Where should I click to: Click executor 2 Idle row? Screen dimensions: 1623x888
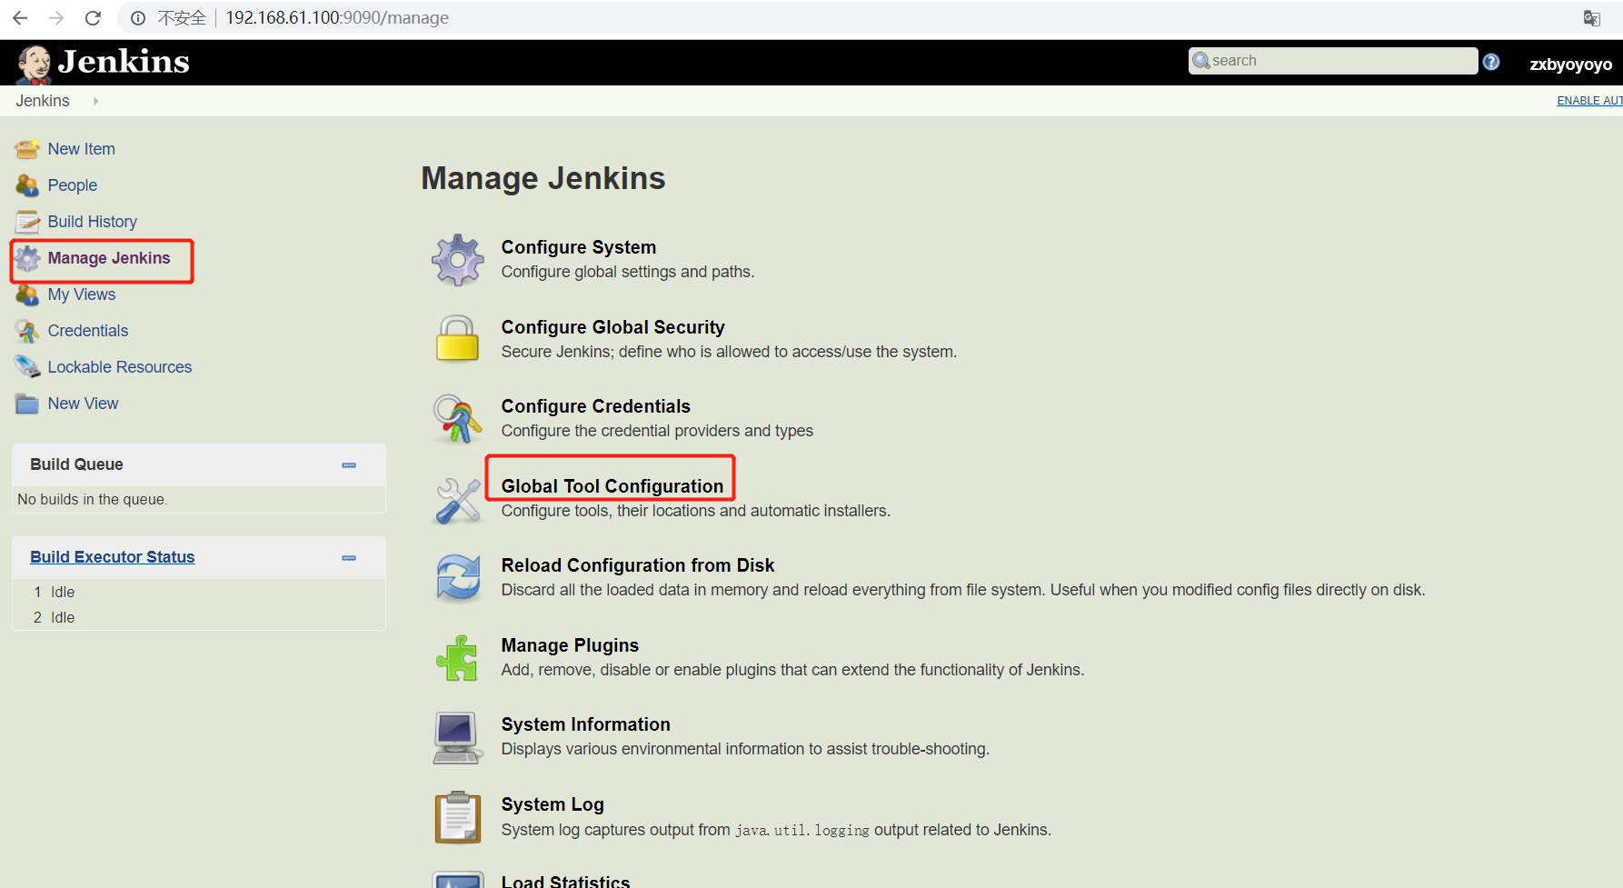(199, 618)
